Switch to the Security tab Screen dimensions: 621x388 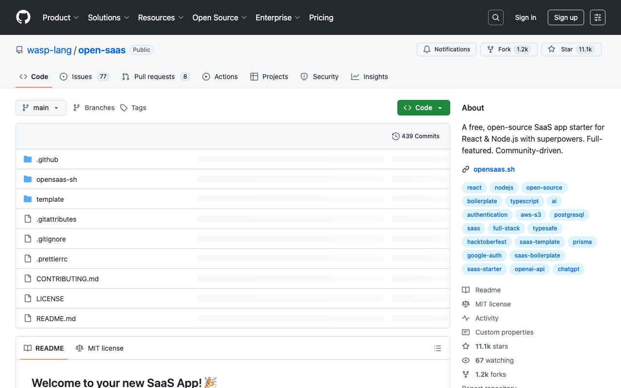coord(320,77)
